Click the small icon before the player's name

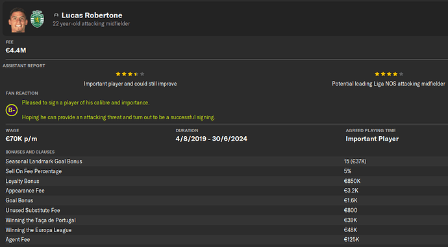(x=56, y=15)
